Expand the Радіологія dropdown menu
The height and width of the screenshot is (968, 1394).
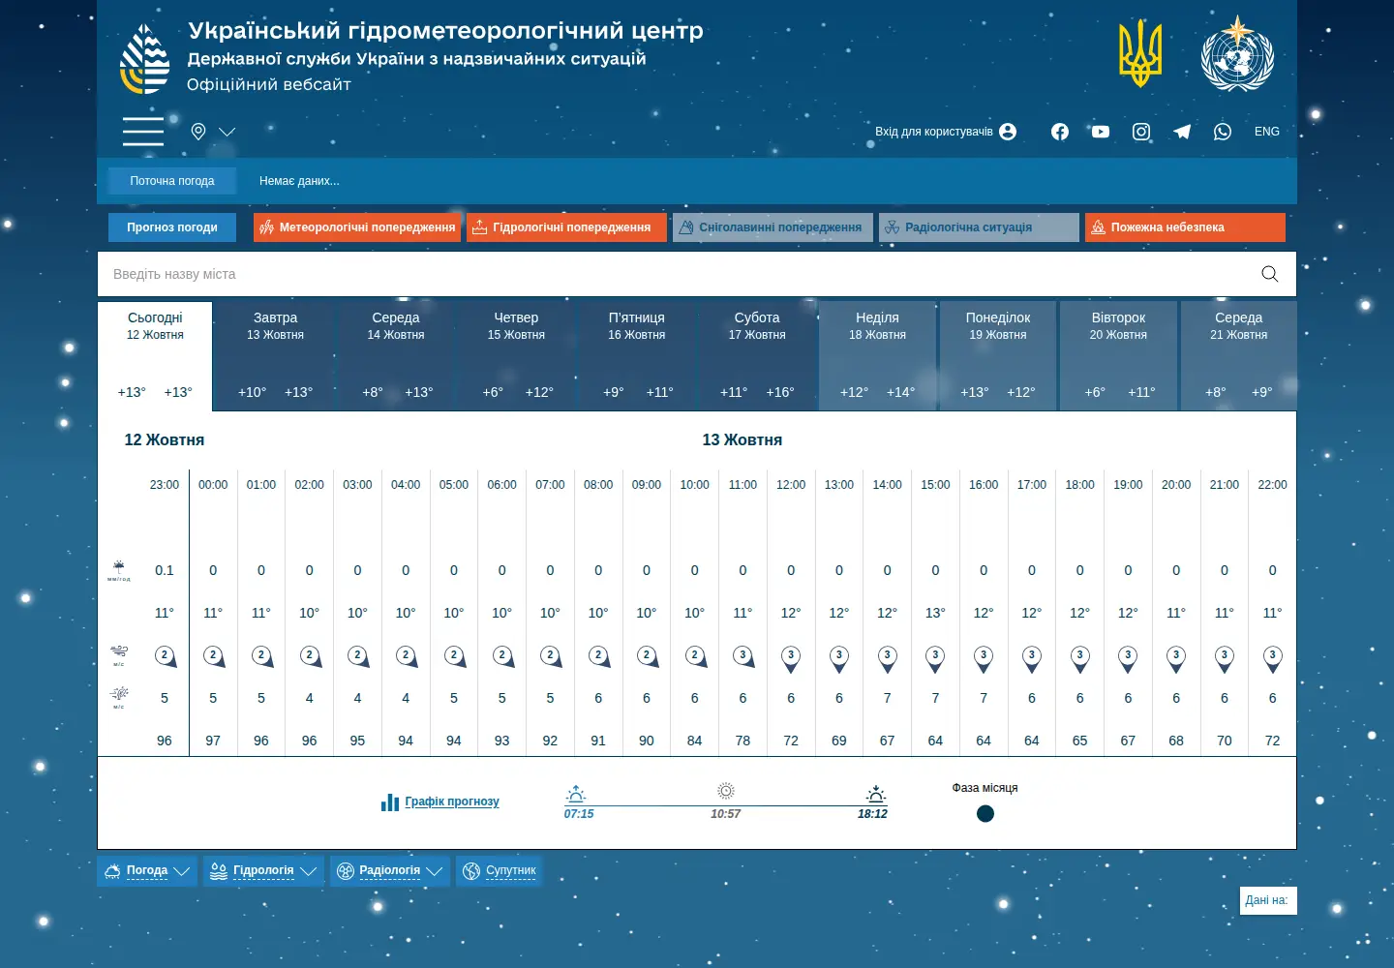390,871
